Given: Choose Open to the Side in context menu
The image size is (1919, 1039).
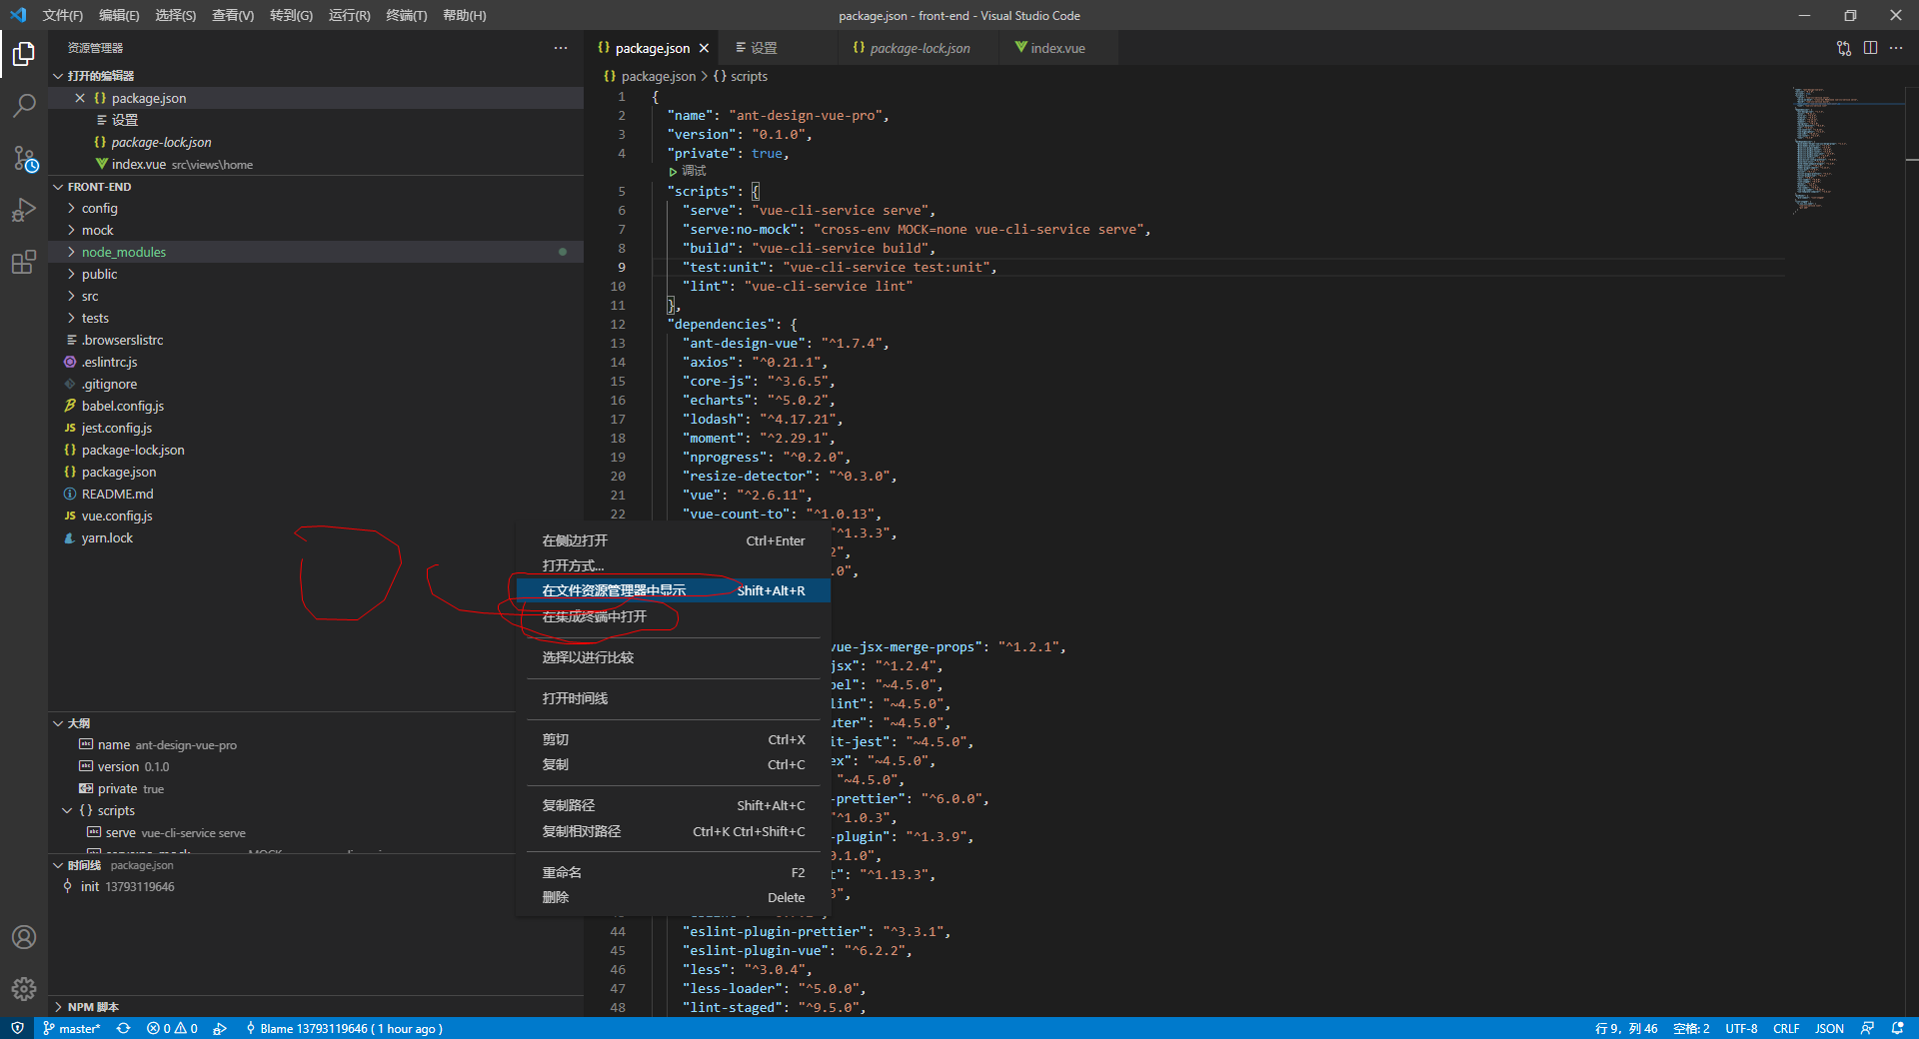Looking at the screenshot, I should point(674,540).
